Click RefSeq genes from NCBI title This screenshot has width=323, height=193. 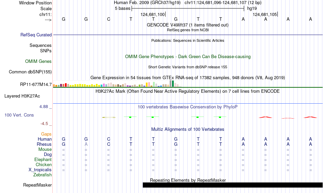pyautogui.click(x=188, y=30)
